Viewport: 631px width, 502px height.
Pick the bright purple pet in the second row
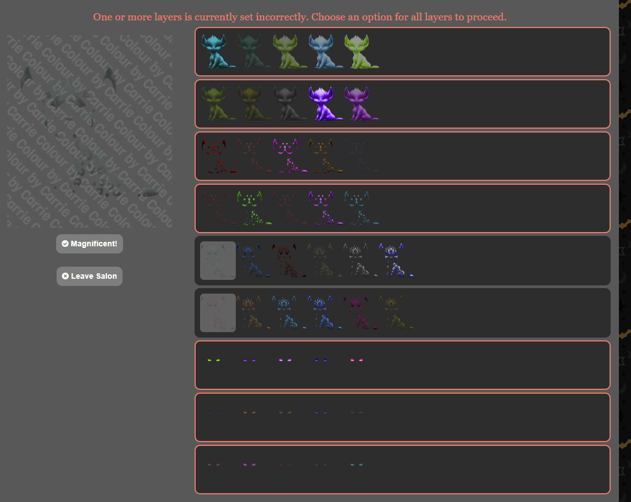click(x=325, y=104)
